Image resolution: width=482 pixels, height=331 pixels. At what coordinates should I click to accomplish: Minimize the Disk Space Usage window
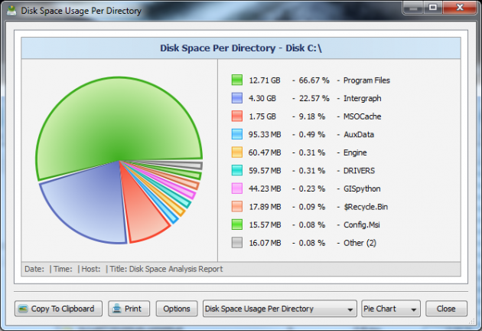coord(413,8)
